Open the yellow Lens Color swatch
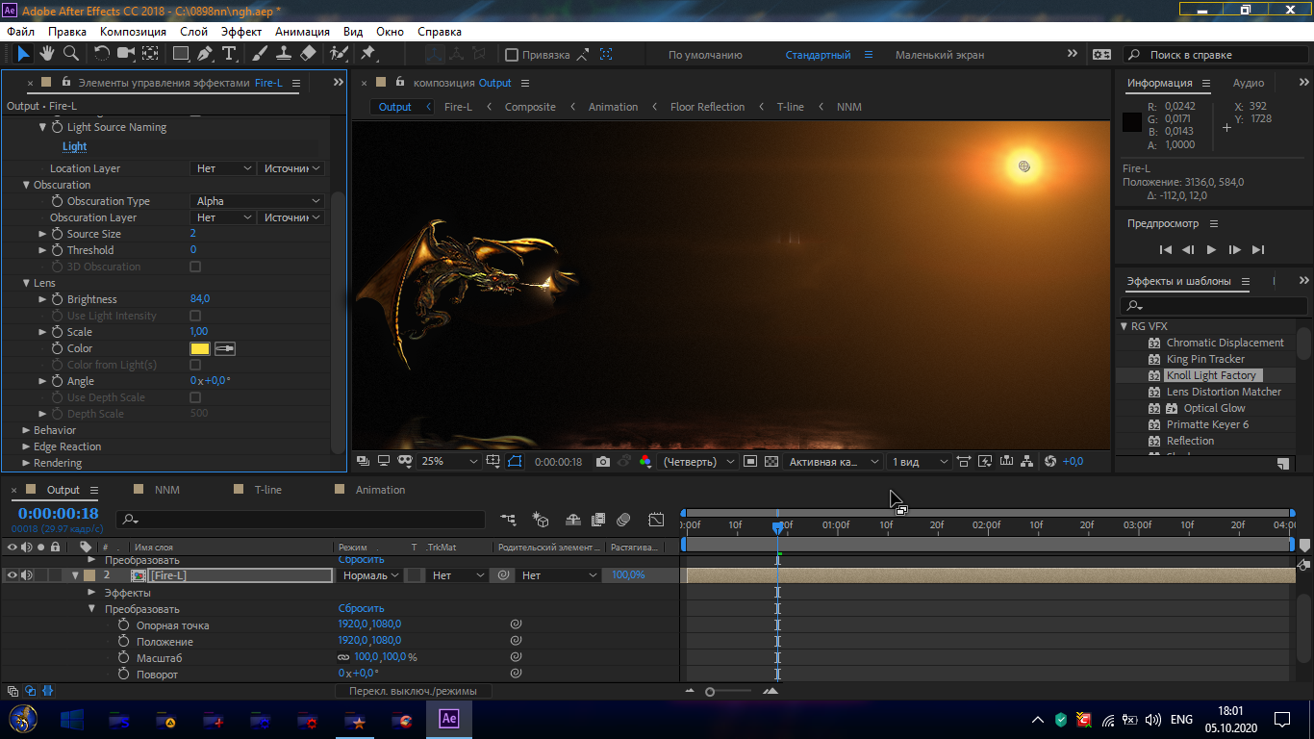 click(200, 348)
